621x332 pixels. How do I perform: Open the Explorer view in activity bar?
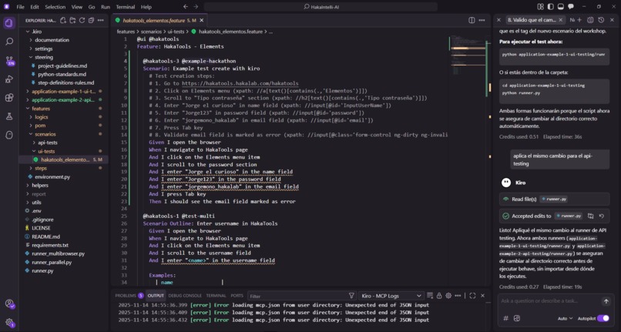(x=9, y=22)
